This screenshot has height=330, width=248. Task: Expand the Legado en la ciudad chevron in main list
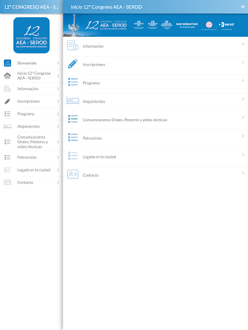click(243, 155)
